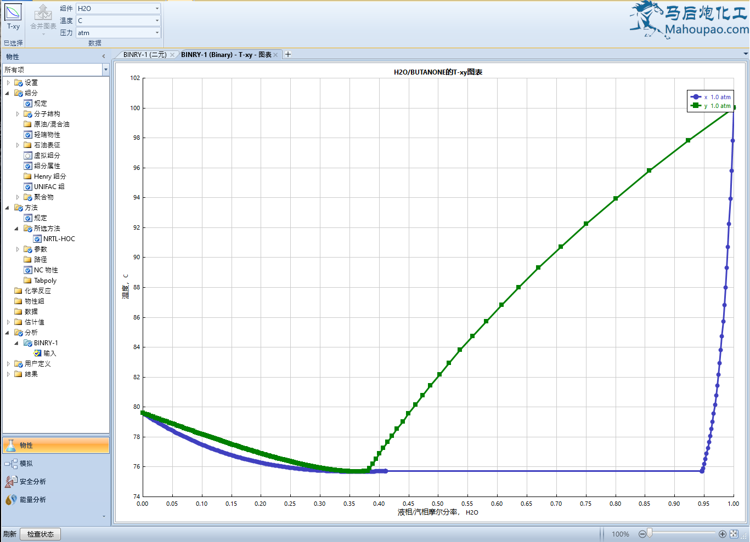Click the NRTL-HOC form icon

[x=37, y=239]
